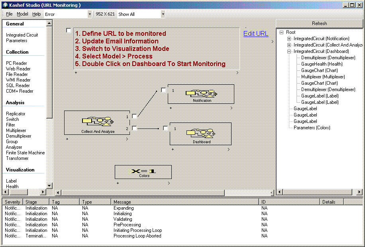Toggle the checkbox beside the instructions label

[69, 31]
